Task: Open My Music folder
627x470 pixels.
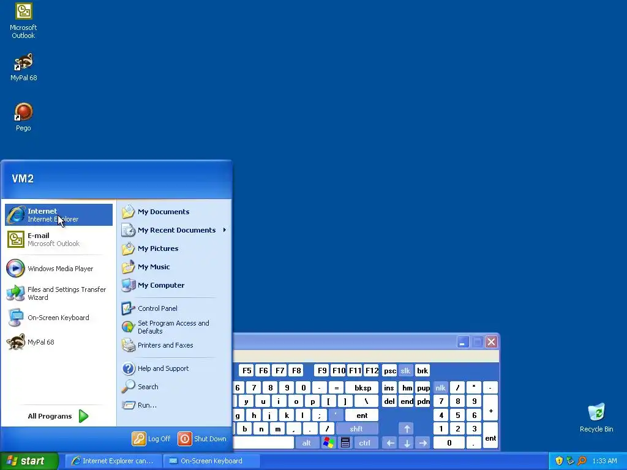Action: click(x=175, y=267)
